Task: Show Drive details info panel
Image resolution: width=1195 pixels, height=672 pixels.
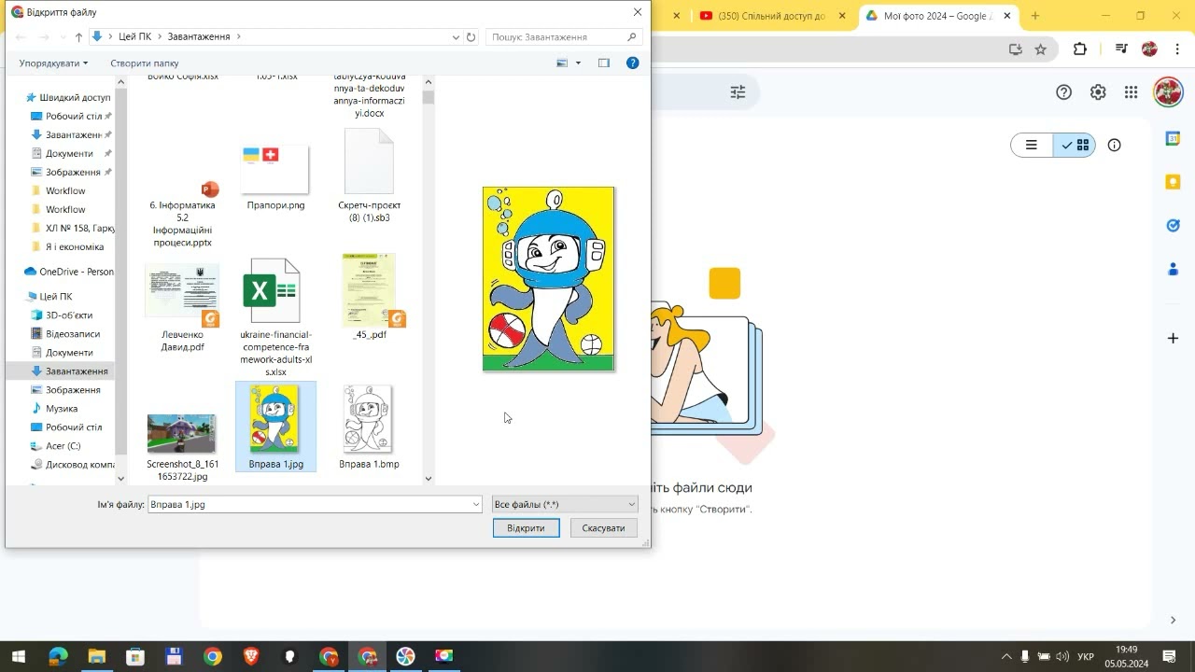Action: click(1114, 146)
